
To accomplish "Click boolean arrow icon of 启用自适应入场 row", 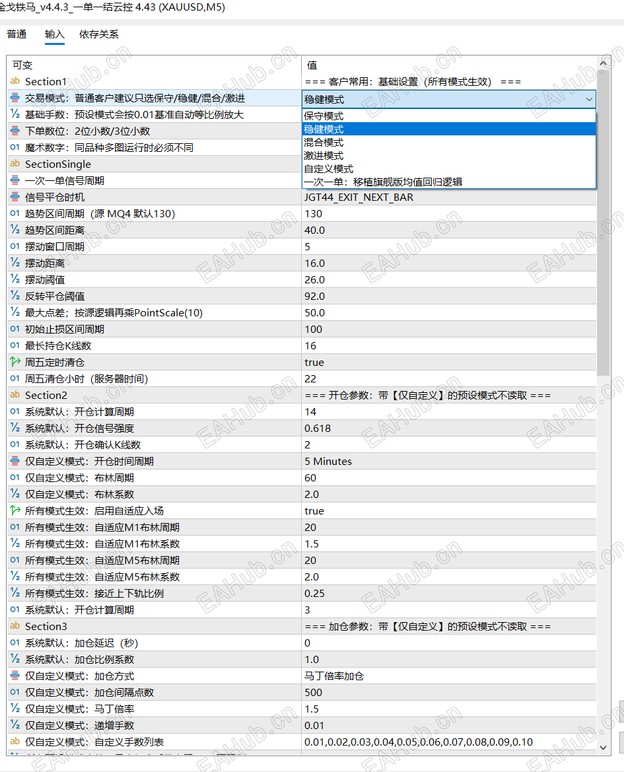I will tap(15, 510).
